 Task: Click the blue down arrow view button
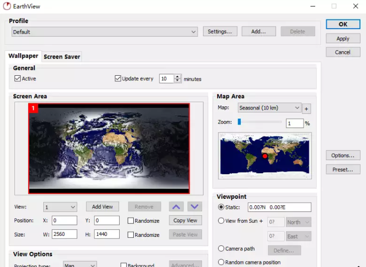(x=194, y=206)
